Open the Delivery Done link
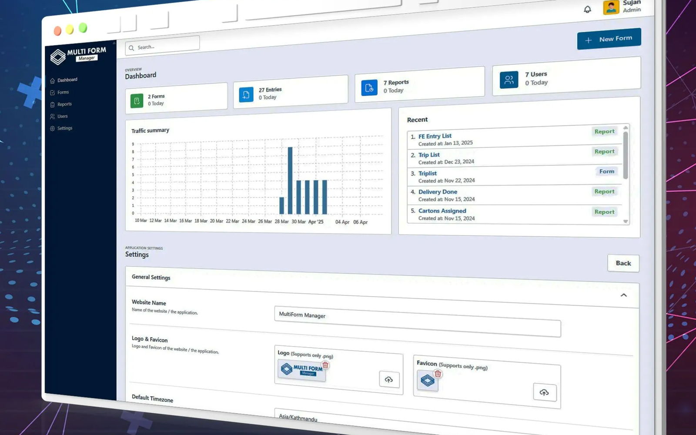Image resolution: width=696 pixels, height=435 pixels. tap(438, 192)
